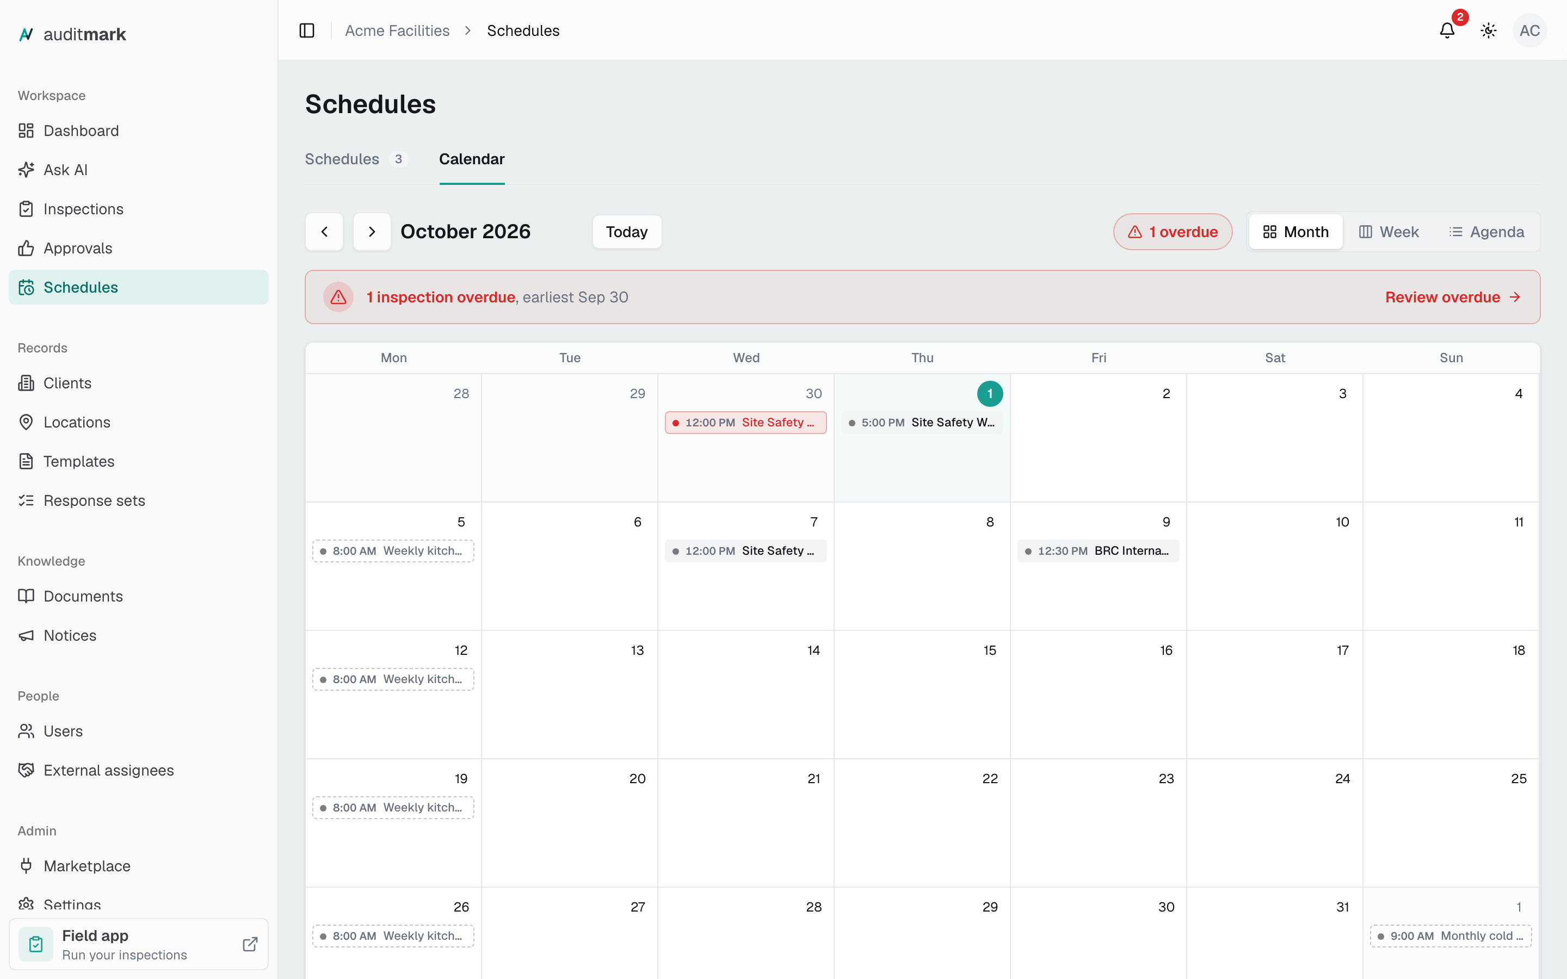Image resolution: width=1567 pixels, height=979 pixels.
Task: Open Locations pin item
Action: coord(139,422)
